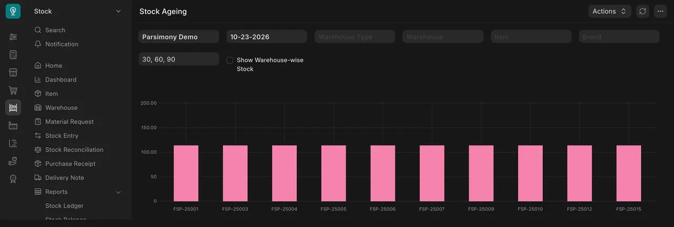Open Material Request link
674x227 pixels.
click(x=70, y=121)
